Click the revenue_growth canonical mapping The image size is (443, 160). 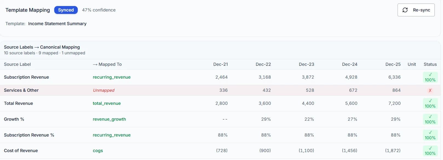(109, 119)
